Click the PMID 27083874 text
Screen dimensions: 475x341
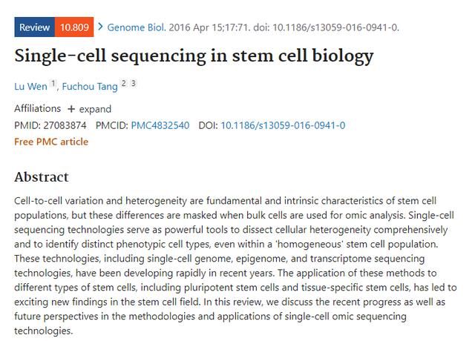point(50,125)
